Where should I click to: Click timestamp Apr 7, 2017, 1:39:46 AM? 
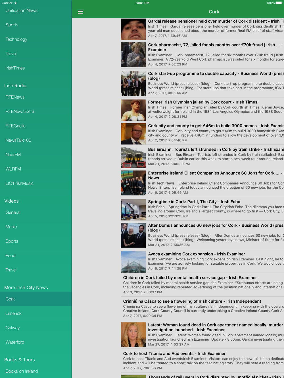click(167, 36)
